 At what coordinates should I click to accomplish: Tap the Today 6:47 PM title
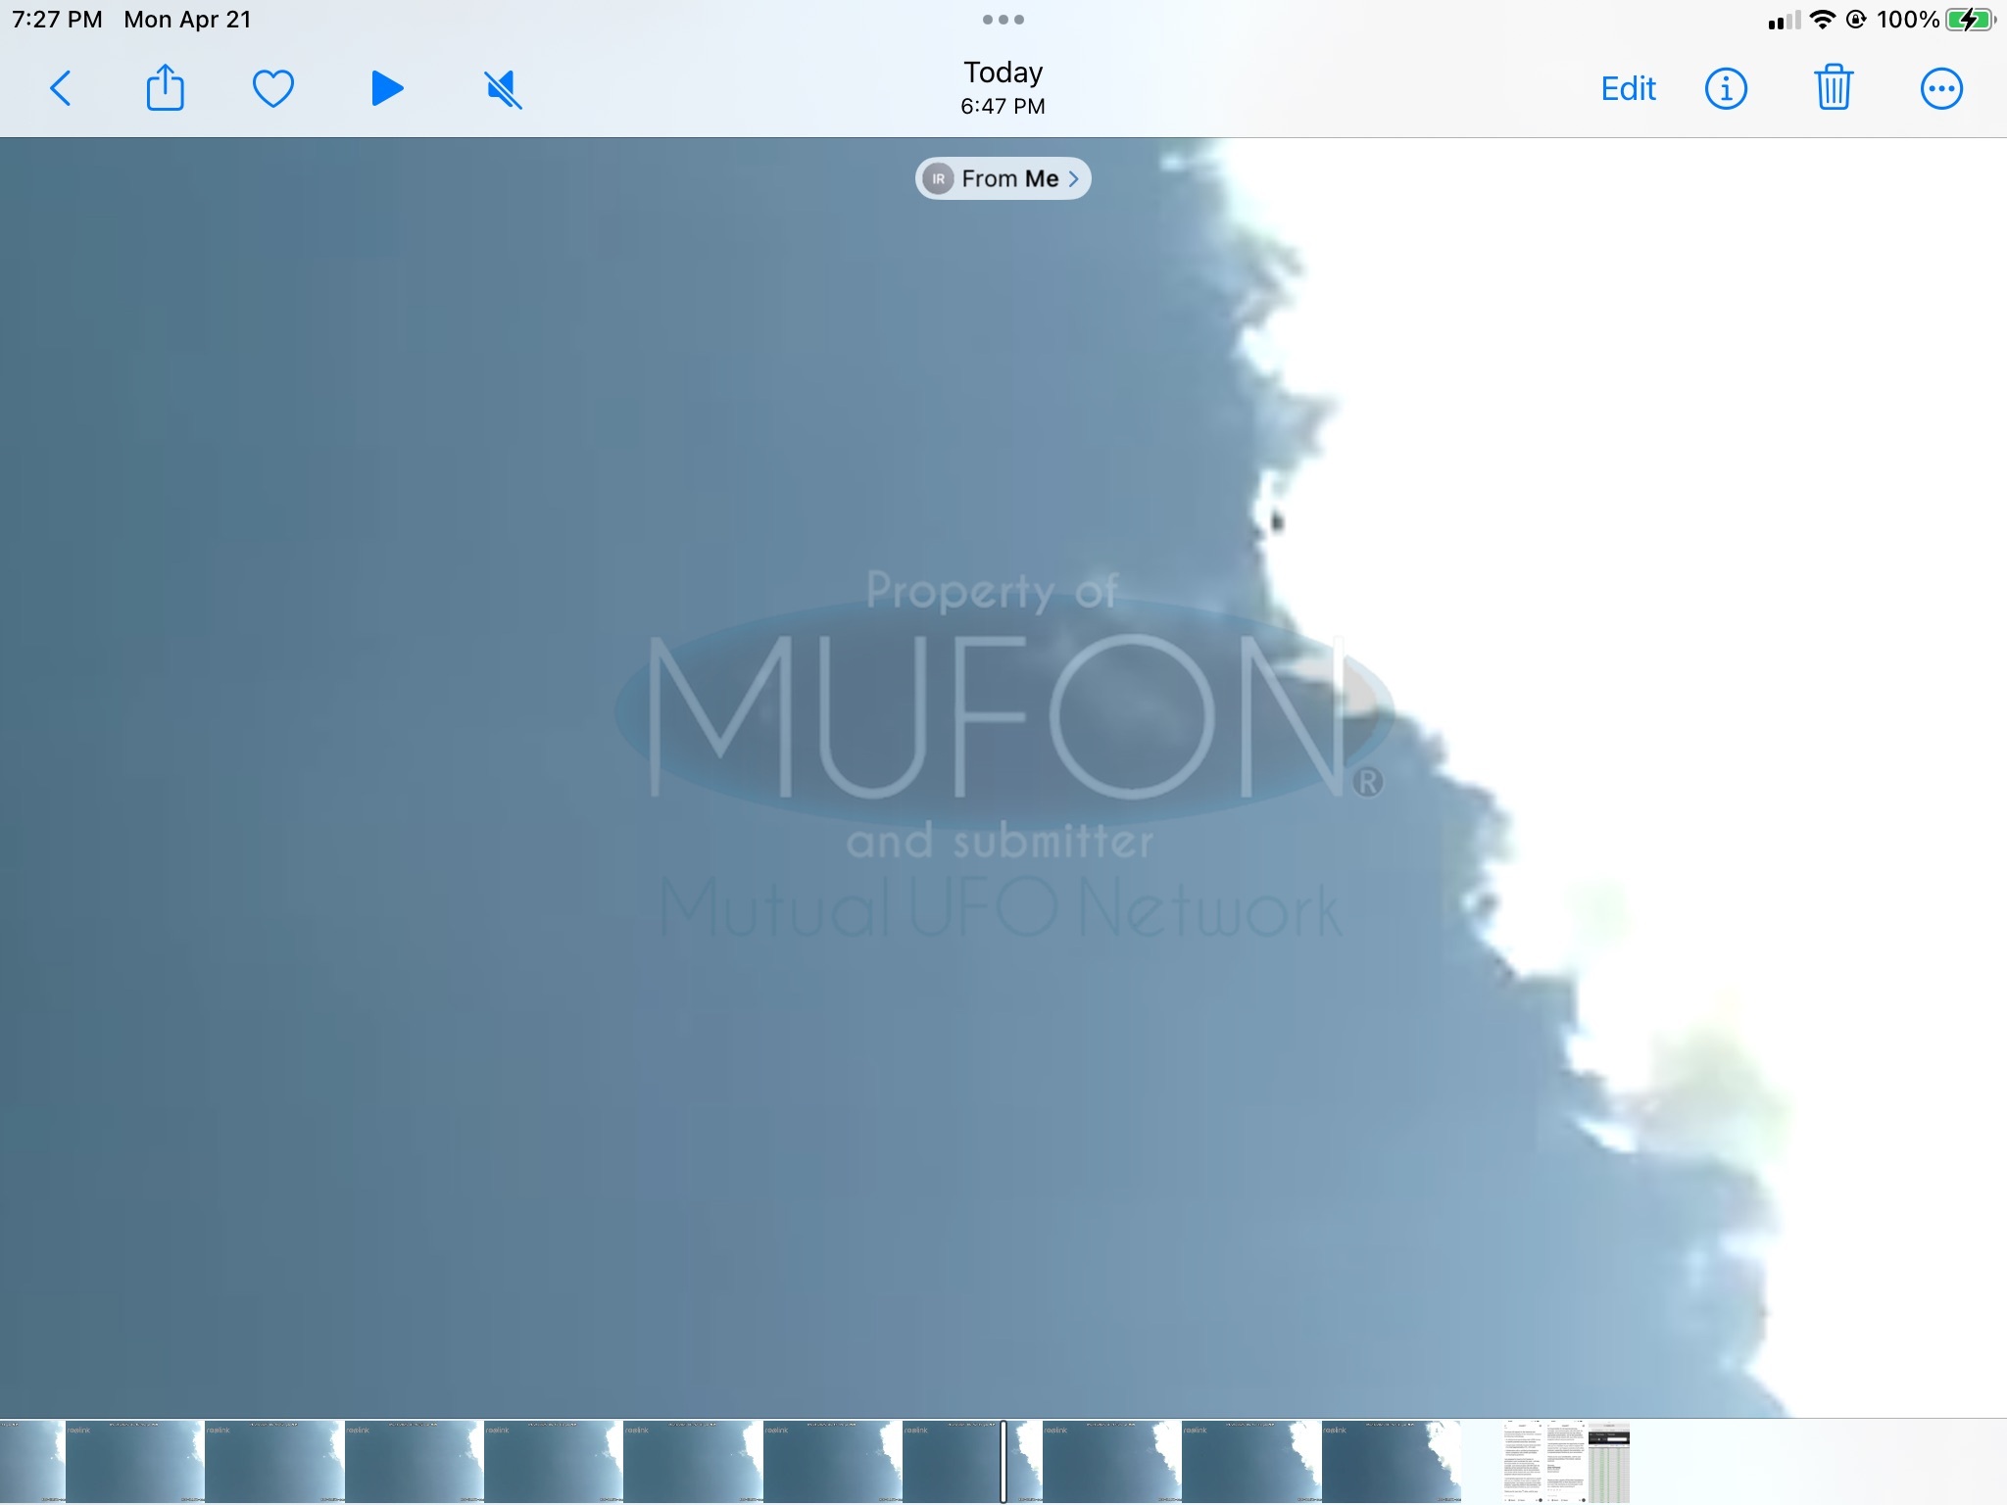coord(1003,88)
